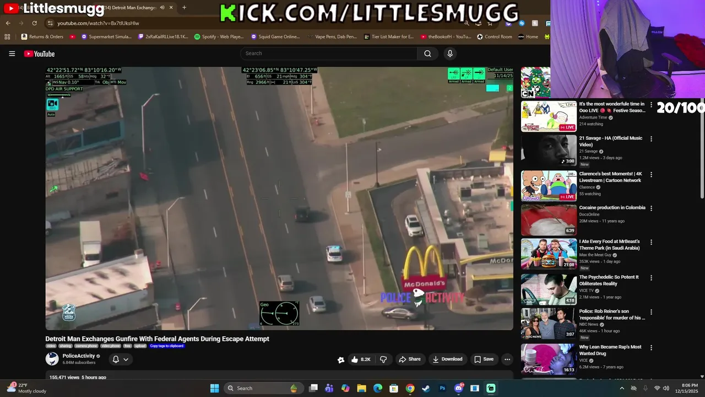This screenshot has height=397, width=705.
Task: Open options menu for Rob Reiner video
Action: click(x=651, y=312)
